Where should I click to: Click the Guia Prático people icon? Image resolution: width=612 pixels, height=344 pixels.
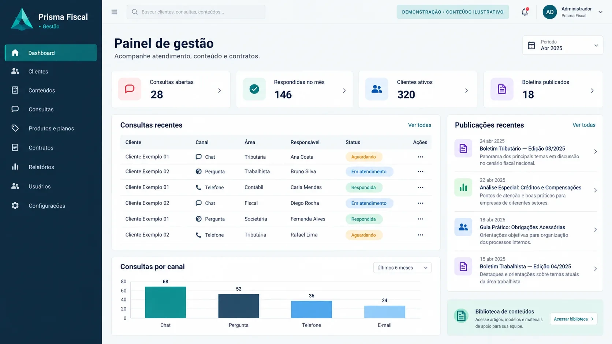coord(463,227)
